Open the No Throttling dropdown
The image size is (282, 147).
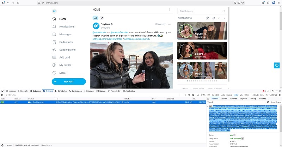tap(271, 95)
